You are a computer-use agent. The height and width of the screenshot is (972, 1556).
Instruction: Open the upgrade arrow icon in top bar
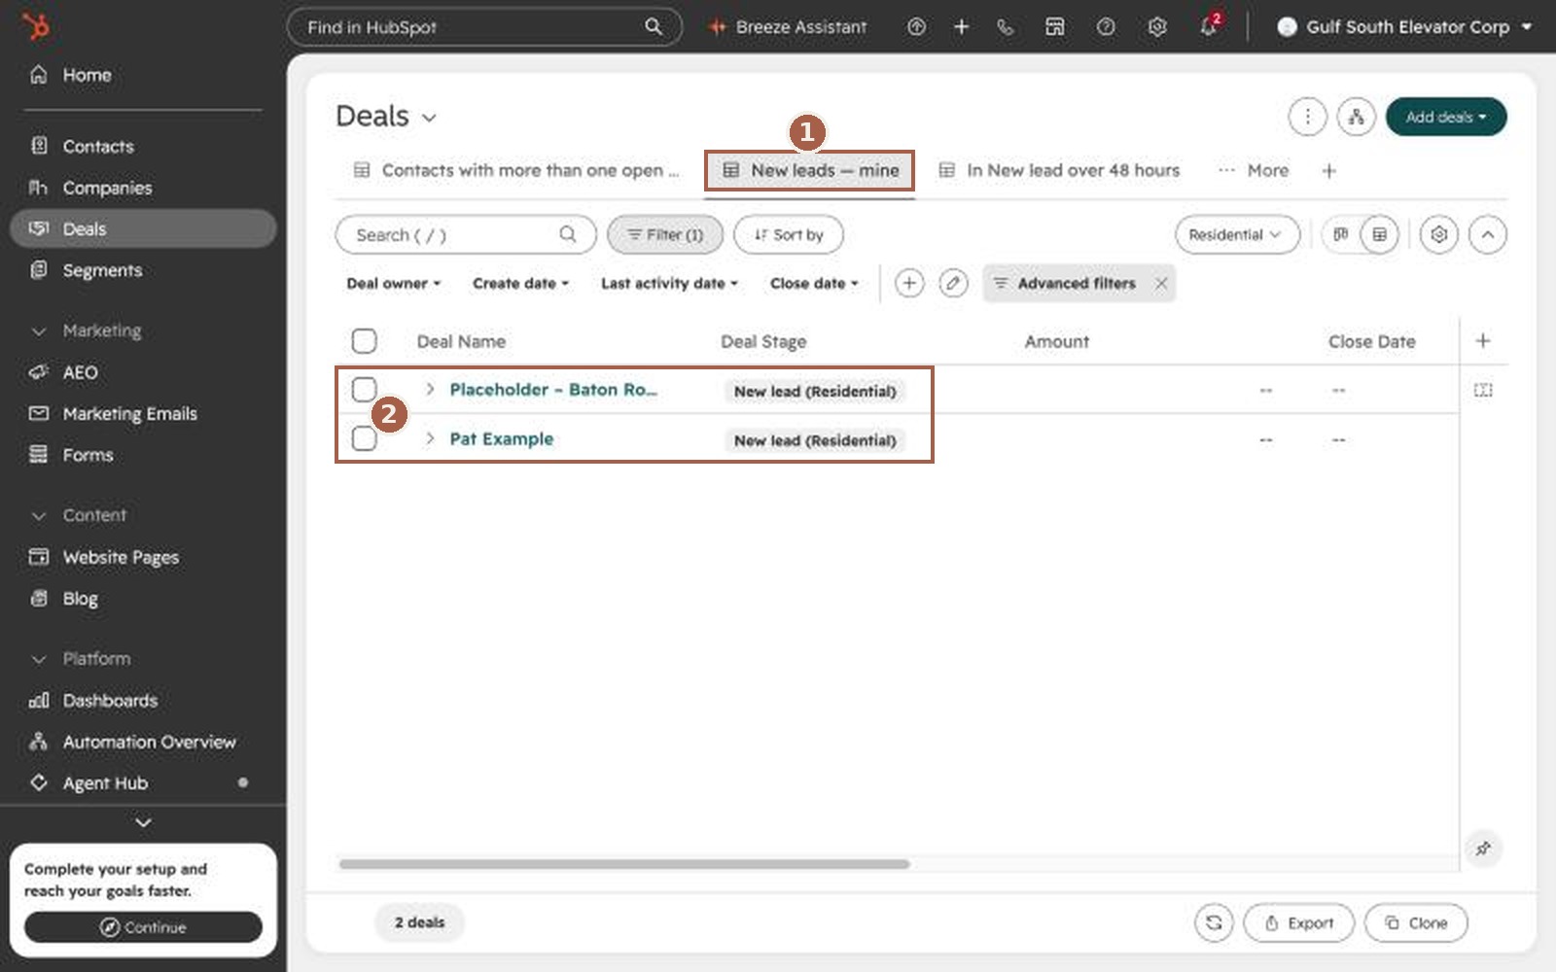click(916, 27)
